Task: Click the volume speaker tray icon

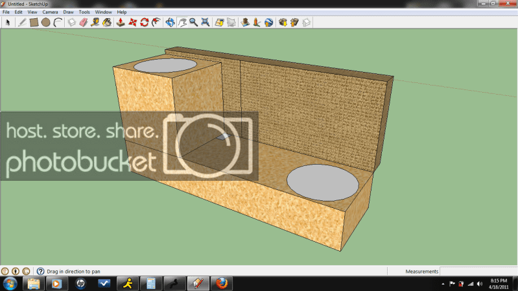Action: pyautogui.click(x=480, y=284)
